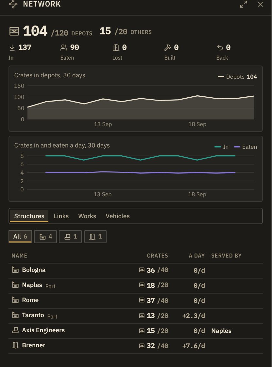
Task: Sort table by Served By column
Action: pyautogui.click(x=226, y=256)
